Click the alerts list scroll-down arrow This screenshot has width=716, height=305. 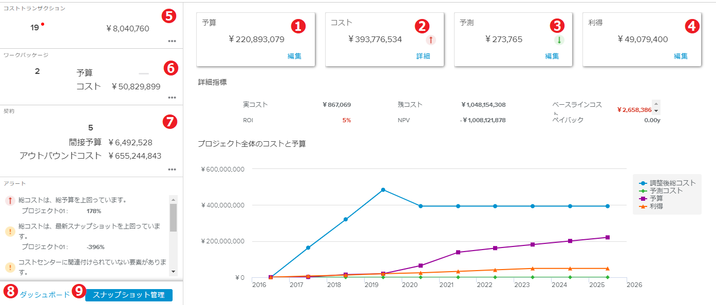pos(173,272)
